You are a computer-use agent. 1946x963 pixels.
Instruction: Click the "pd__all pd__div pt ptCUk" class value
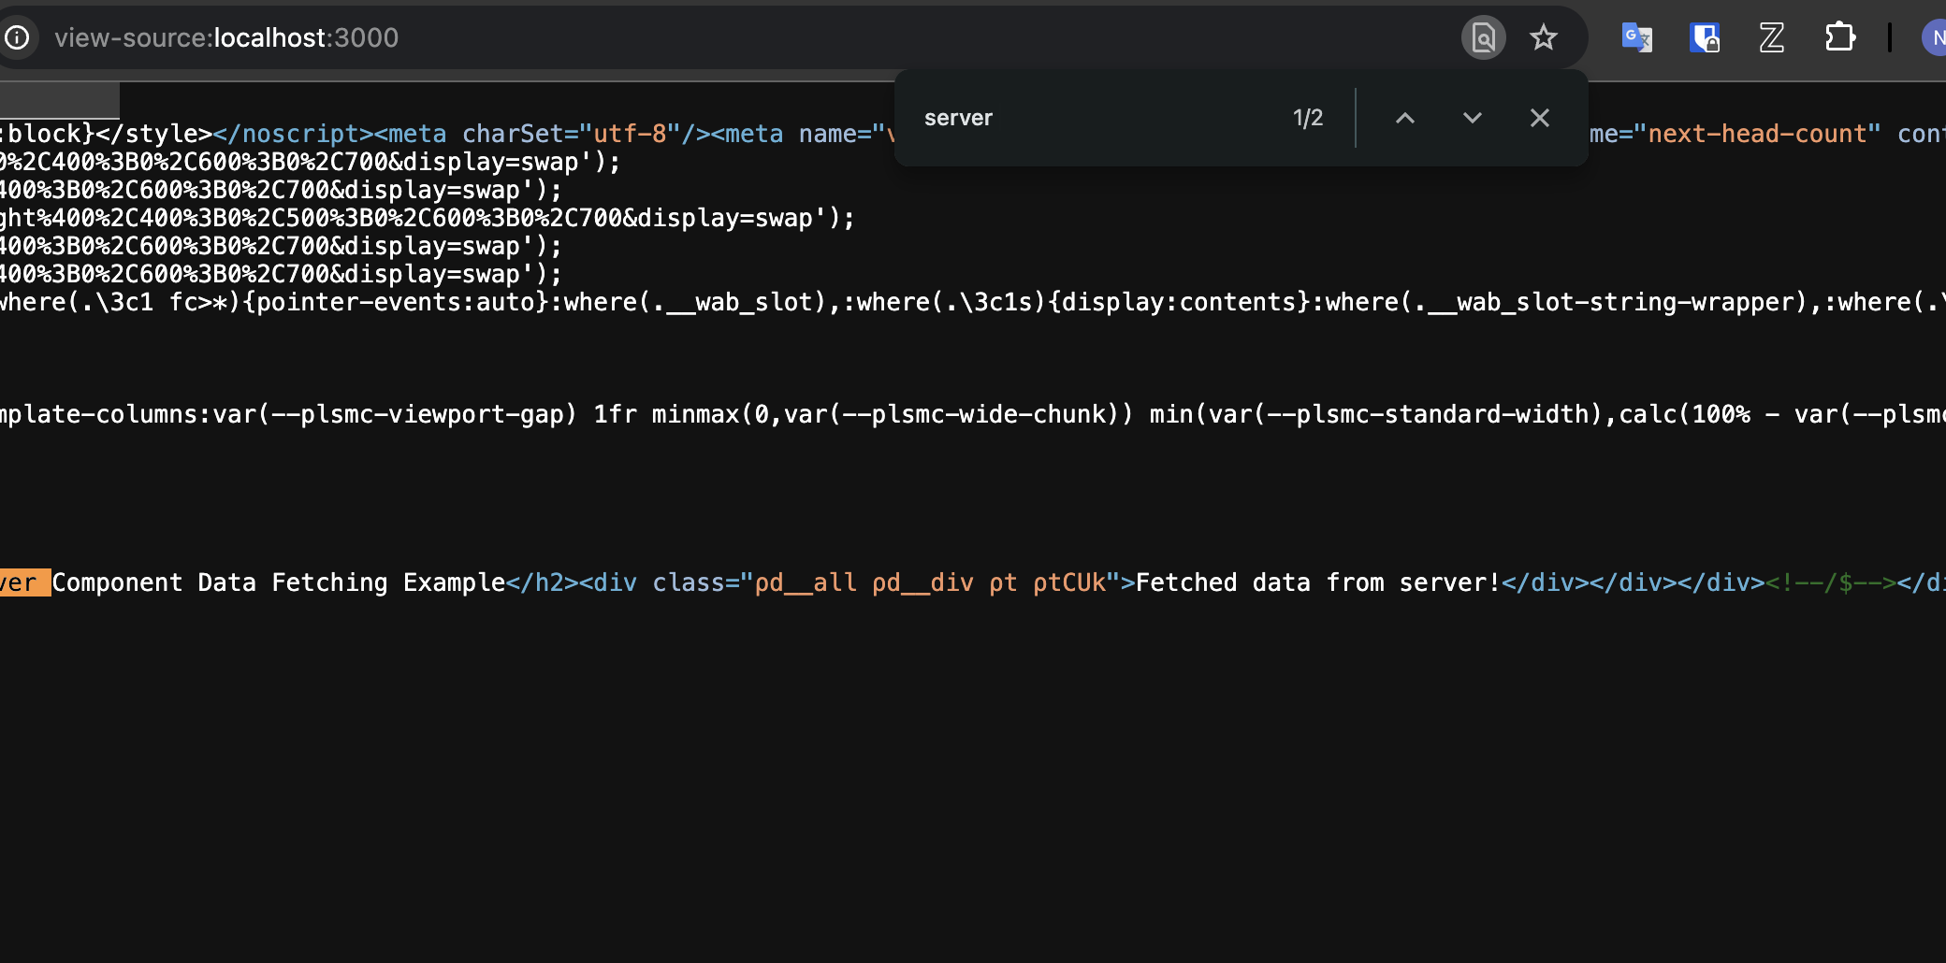[x=930, y=582]
